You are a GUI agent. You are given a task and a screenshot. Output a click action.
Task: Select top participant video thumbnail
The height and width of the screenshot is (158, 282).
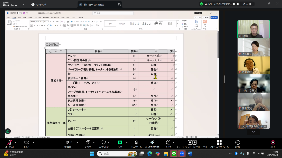253,29
